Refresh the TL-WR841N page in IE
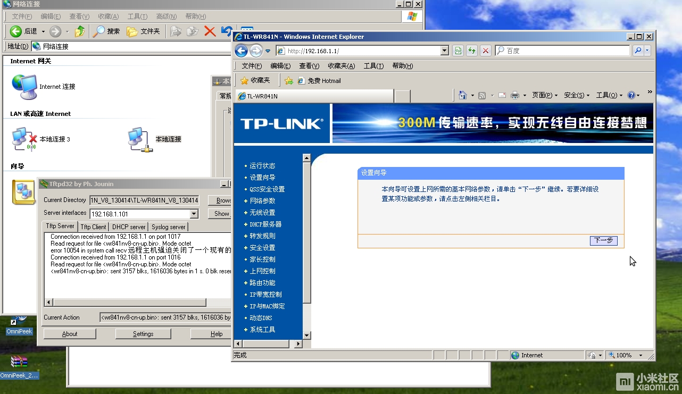682x394 pixels. point(471,51)
